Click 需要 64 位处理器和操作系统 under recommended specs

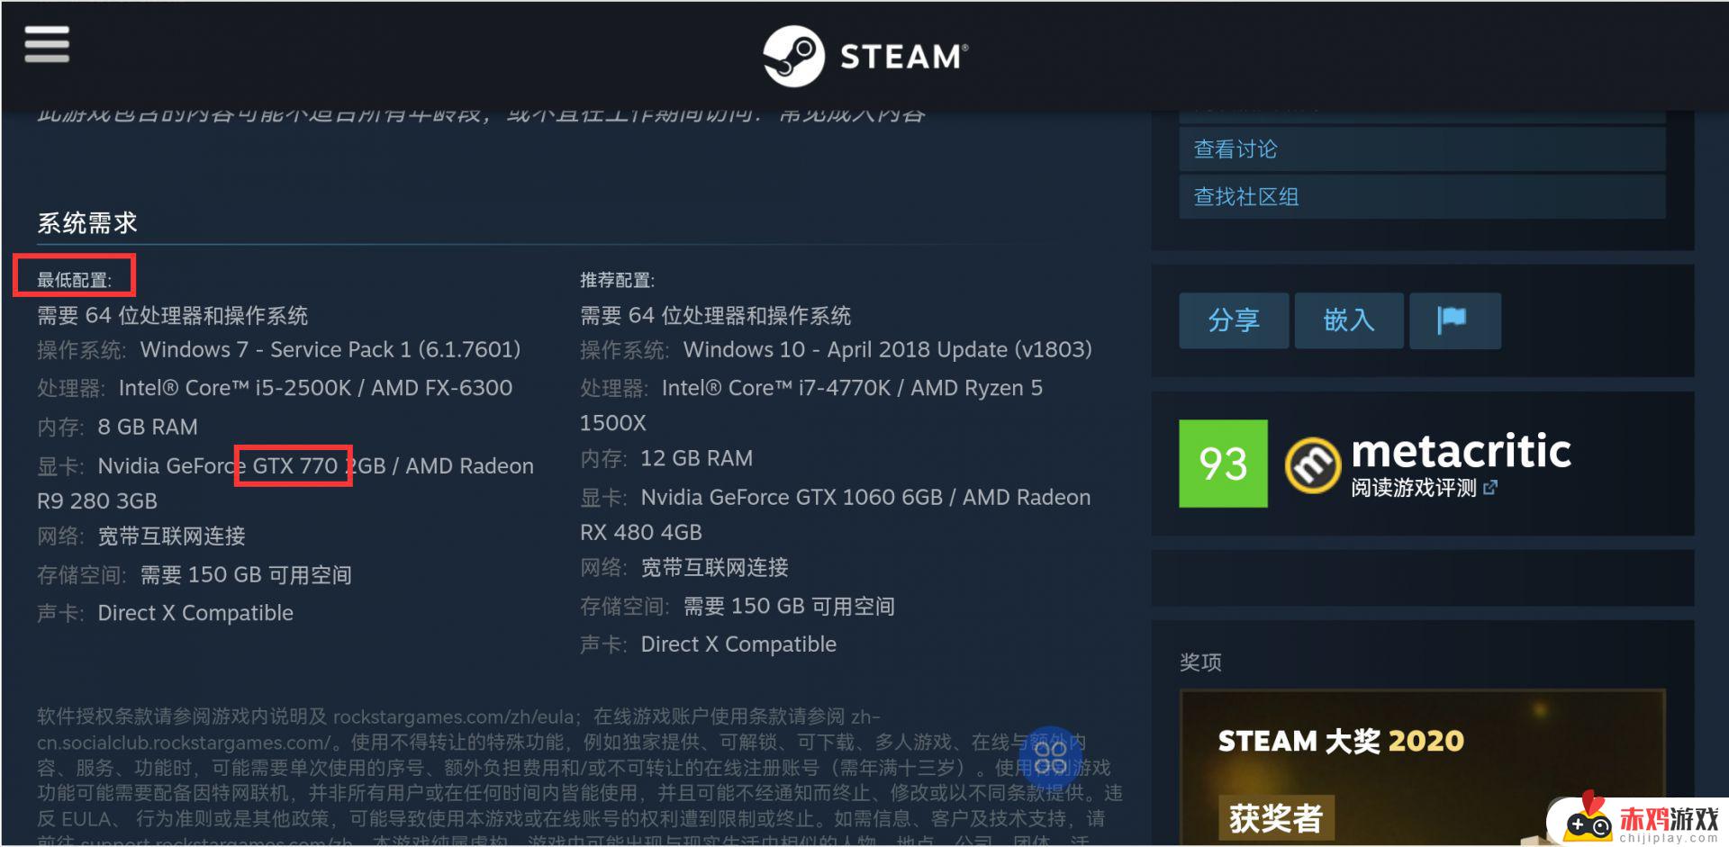[x=715, y=315]
